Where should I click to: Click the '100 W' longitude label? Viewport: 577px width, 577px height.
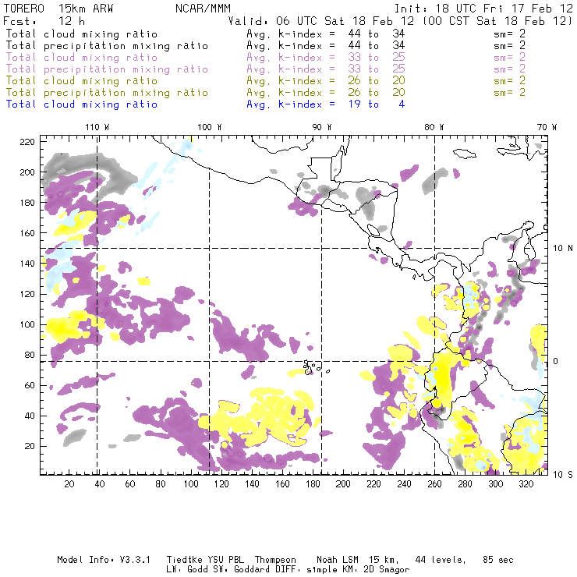[210, 127]
